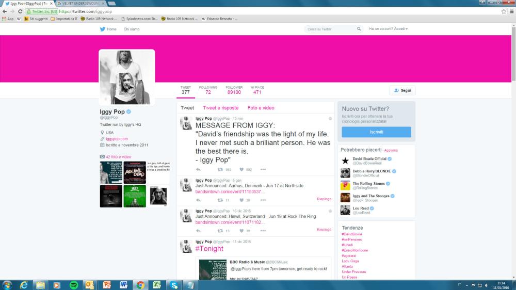
Task: Open the Apps shortcut in bookmarks bar
Action: 8,19
